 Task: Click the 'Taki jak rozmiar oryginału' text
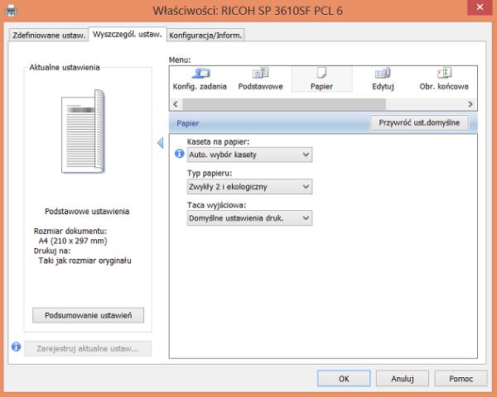84,261
